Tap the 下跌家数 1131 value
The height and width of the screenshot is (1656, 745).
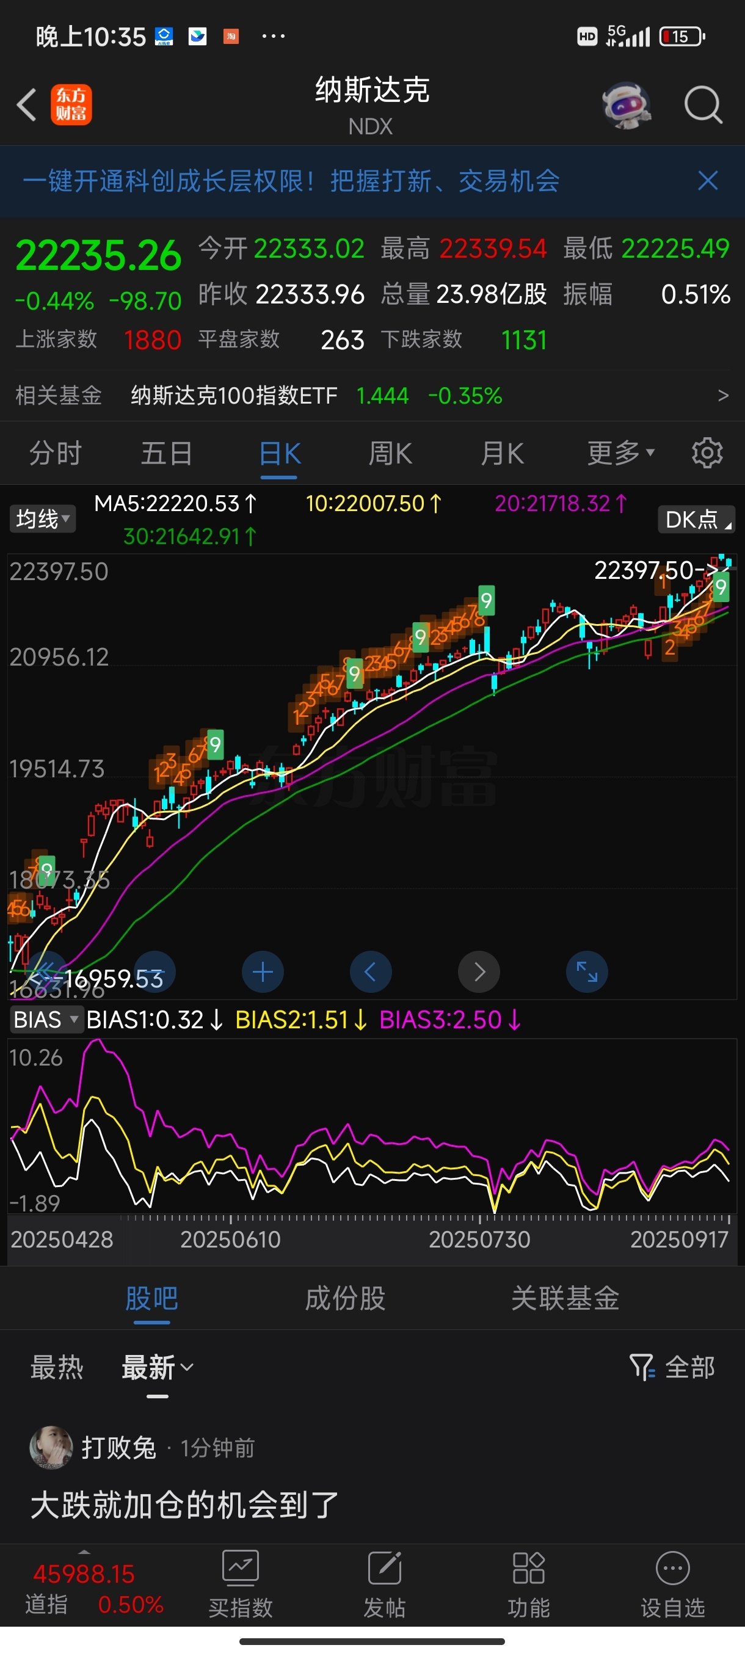pos(524,340)
